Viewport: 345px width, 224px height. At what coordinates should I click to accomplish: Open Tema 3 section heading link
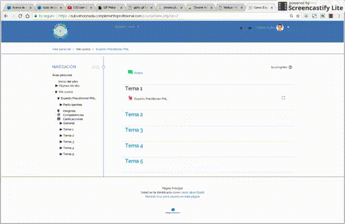pyautogui.click(x=134, y=130)
